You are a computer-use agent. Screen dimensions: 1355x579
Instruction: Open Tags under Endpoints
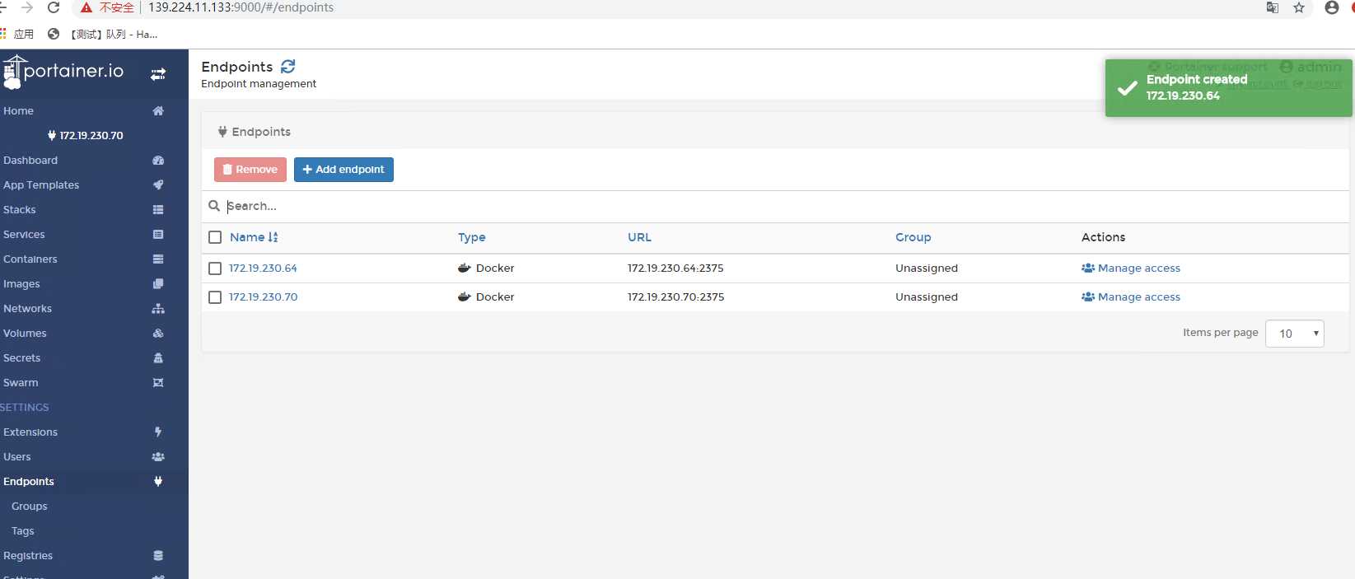23,530
